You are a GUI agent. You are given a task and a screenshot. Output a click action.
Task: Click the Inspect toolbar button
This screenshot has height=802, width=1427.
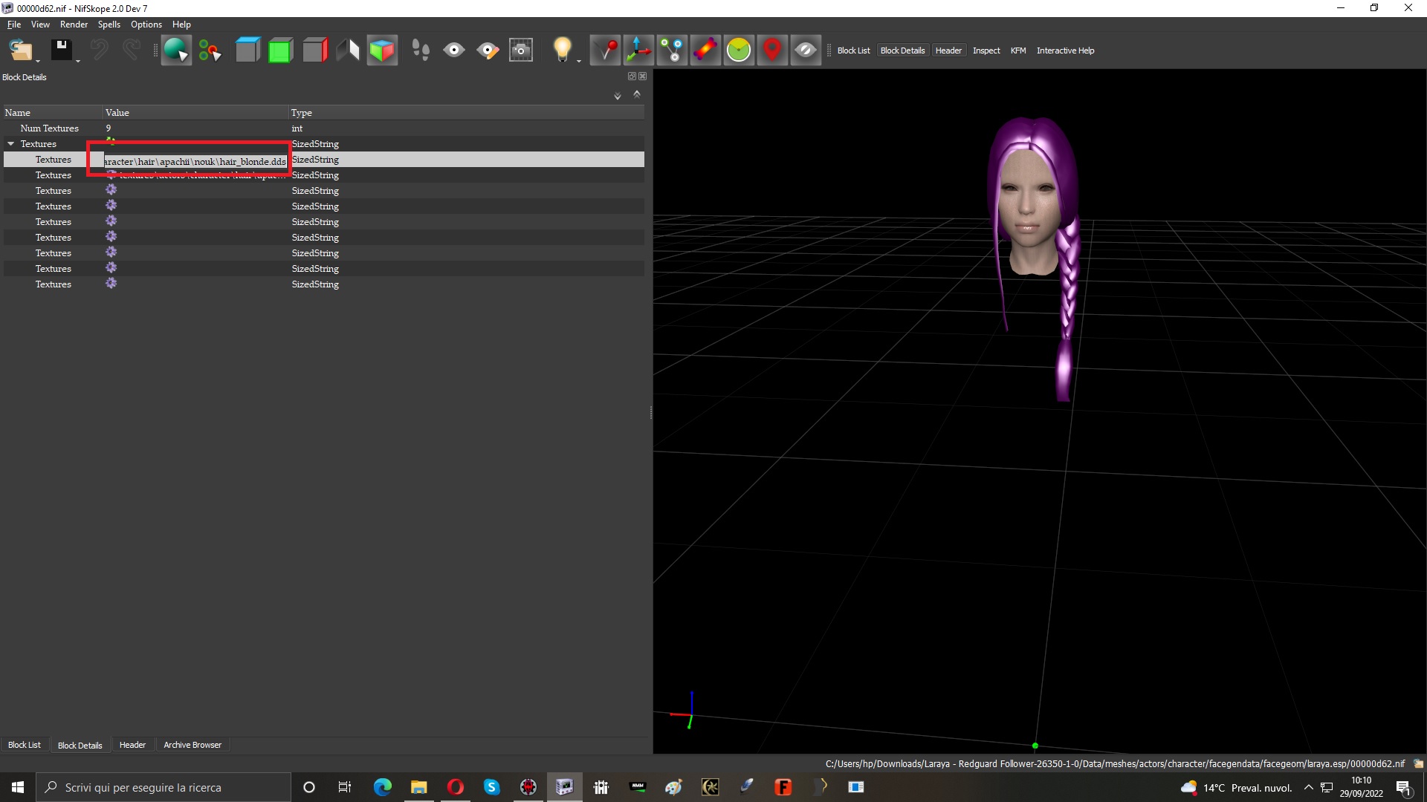(986, 50)
